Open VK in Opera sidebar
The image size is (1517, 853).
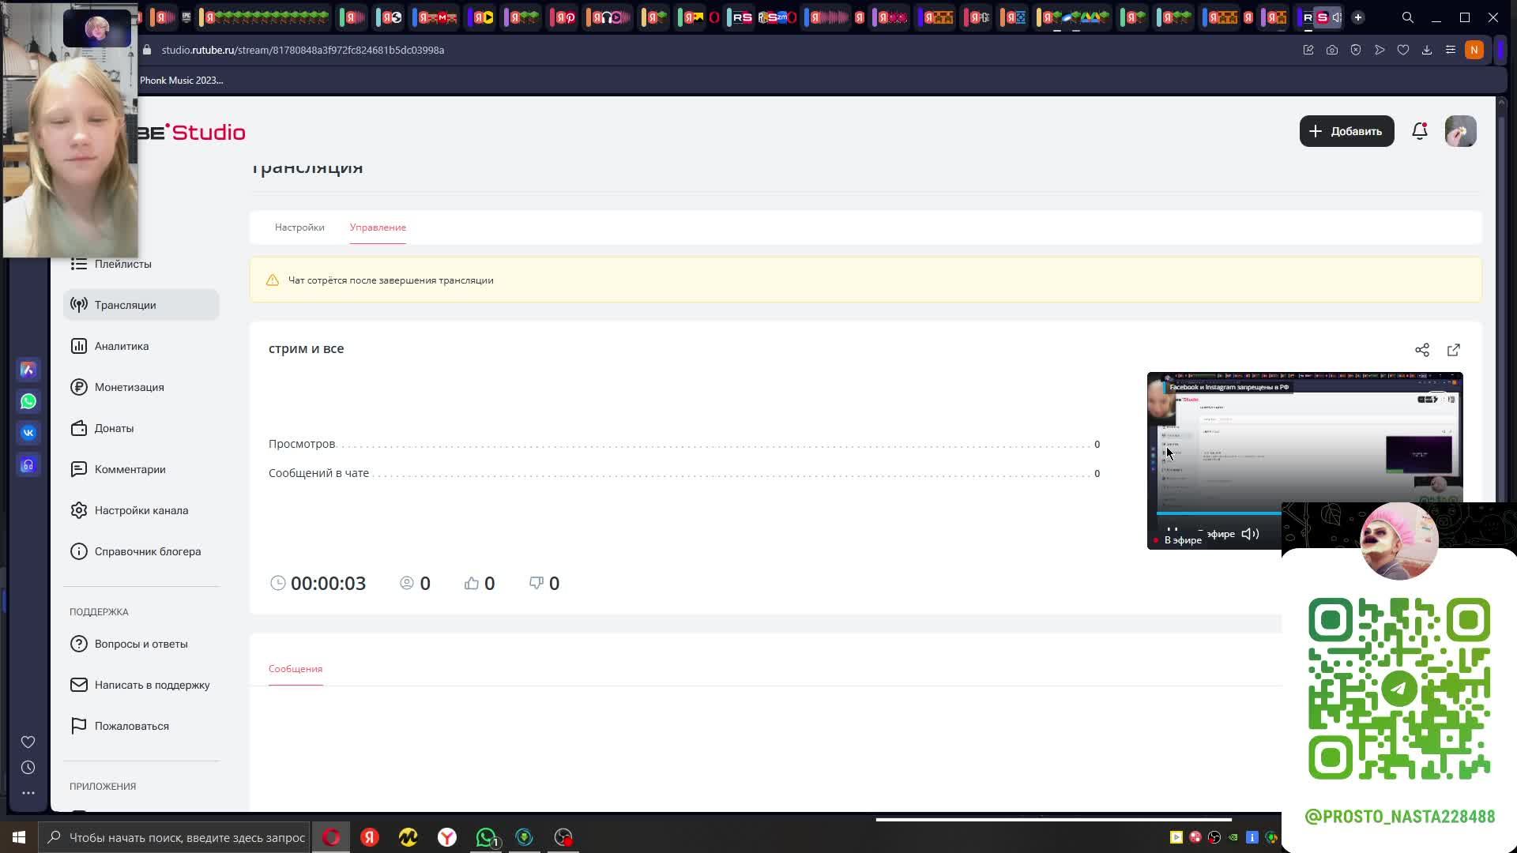tap(28, 433)
